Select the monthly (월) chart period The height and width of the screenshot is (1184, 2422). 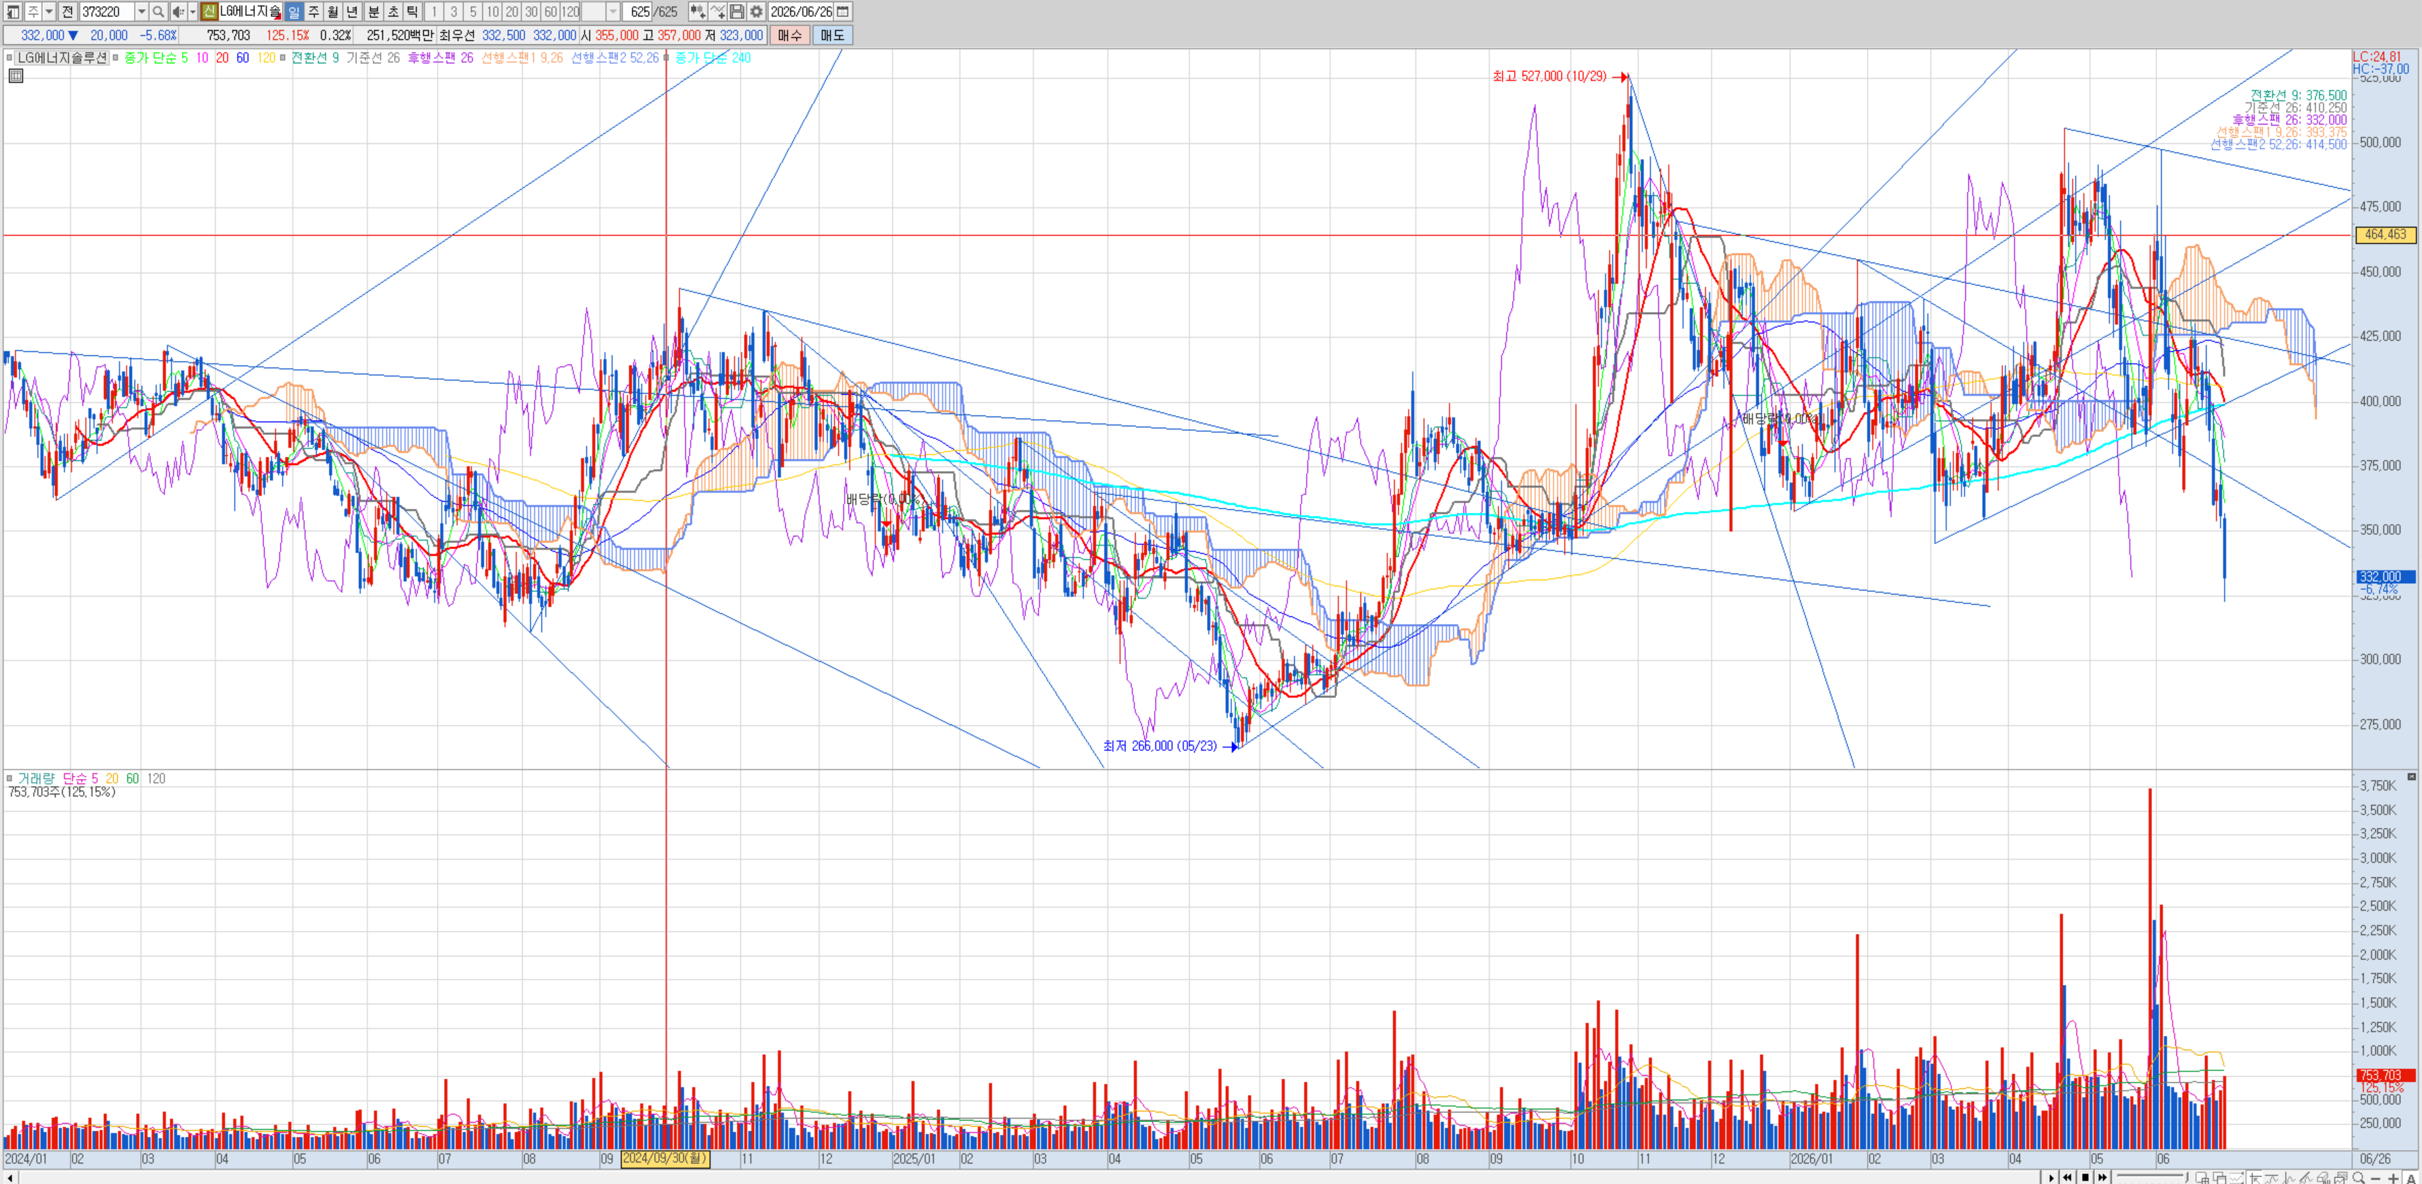click(332, 12)
